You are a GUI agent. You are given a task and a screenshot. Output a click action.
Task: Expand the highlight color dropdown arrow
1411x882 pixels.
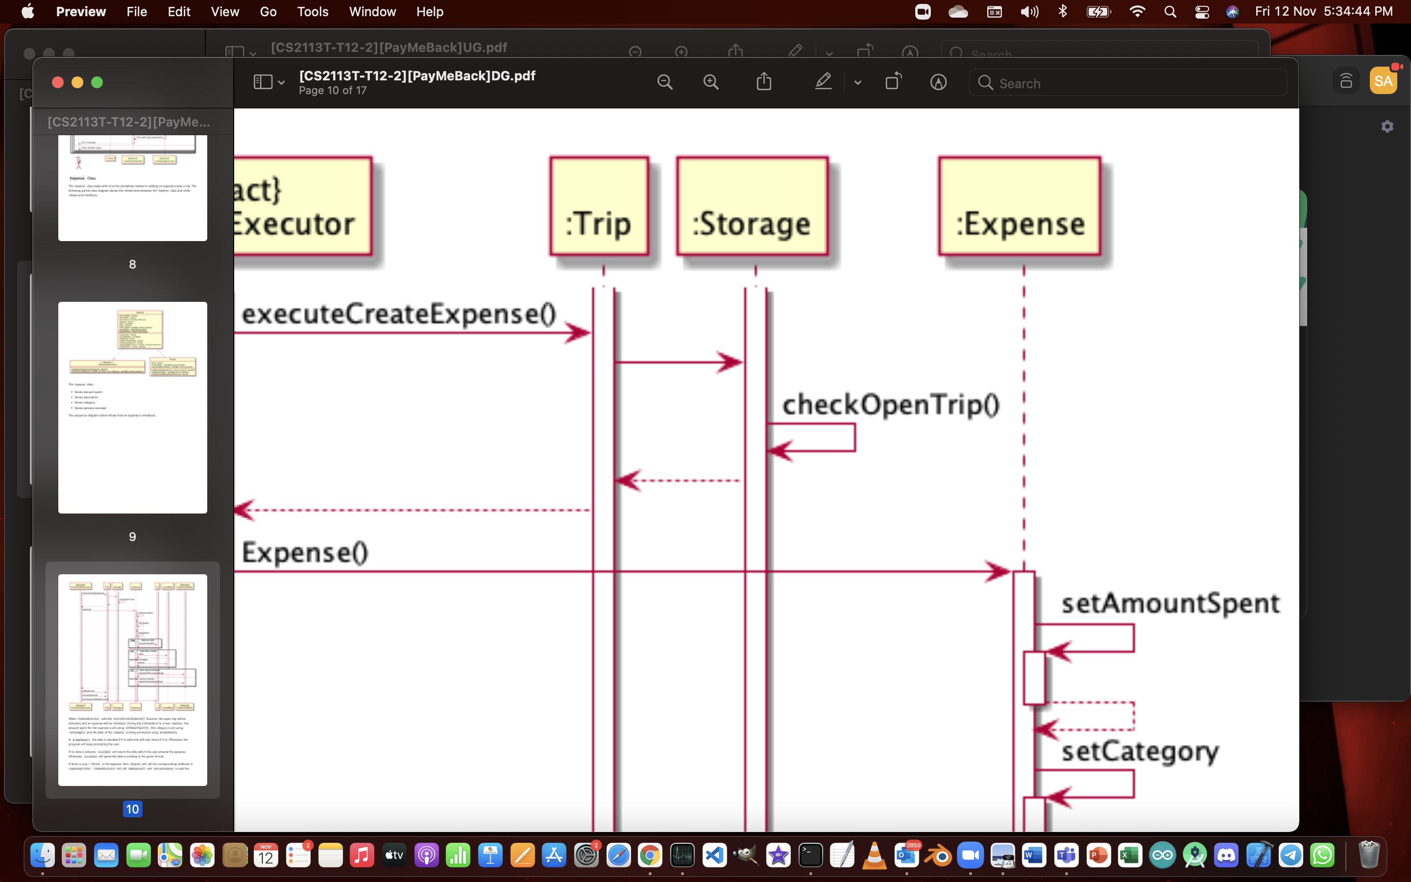858,83
